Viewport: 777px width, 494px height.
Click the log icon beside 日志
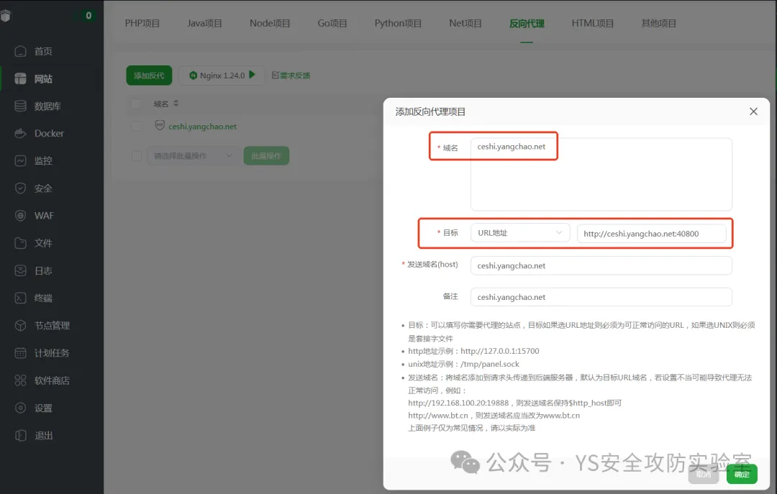(x=20, y=270)
